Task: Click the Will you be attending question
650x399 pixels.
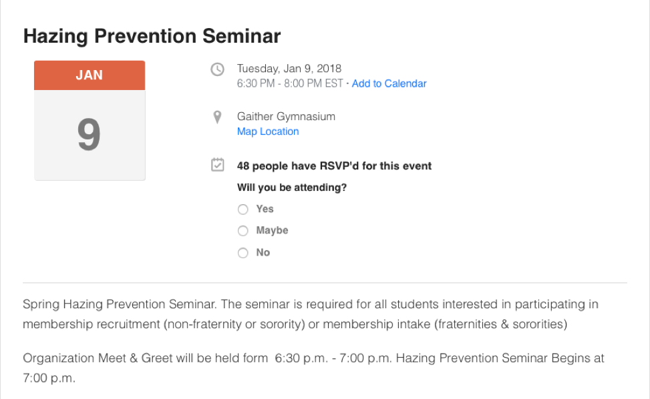Action: pos(292,187)
